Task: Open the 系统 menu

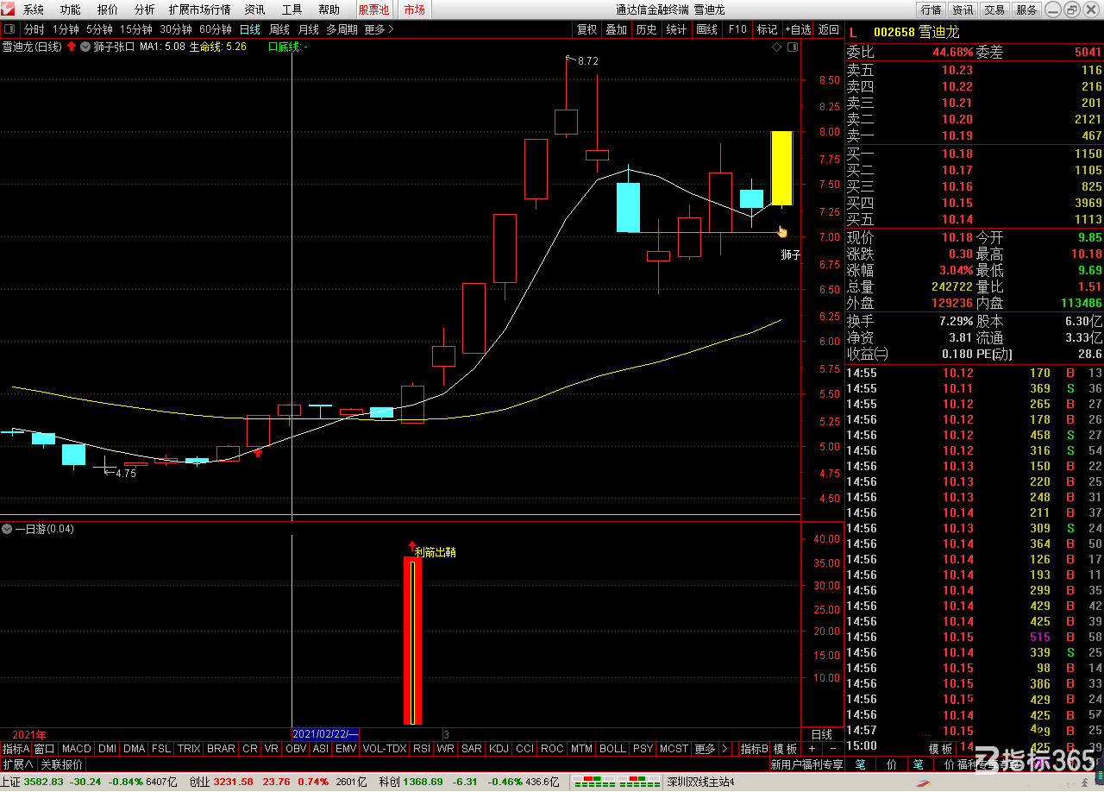Action: click(x=34, y=9)
